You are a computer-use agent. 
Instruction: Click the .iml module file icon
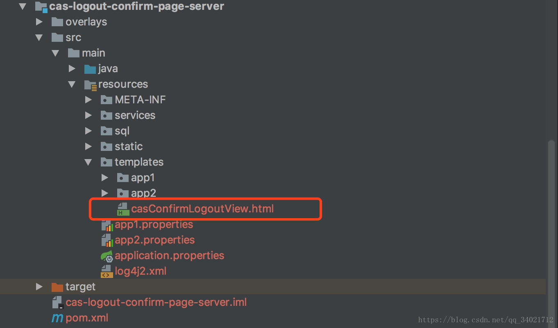click(x=57, y=303)
